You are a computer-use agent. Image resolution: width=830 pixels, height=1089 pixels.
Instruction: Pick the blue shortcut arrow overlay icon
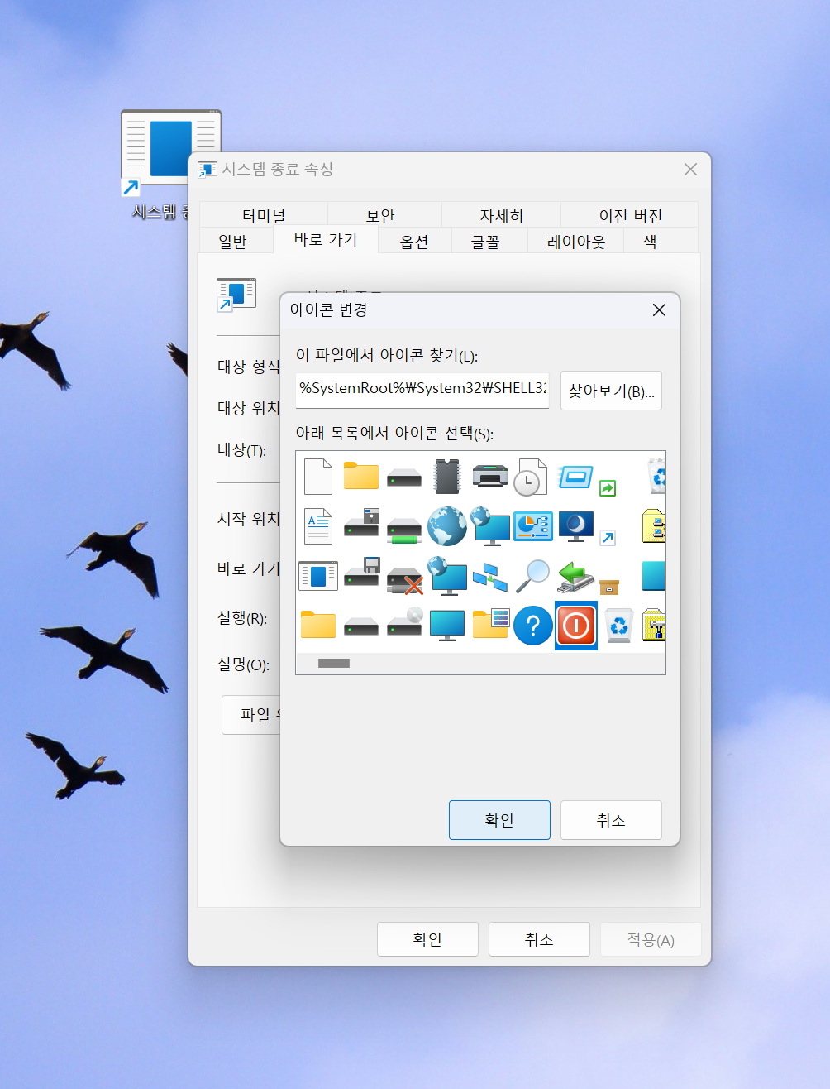point(608,538)
